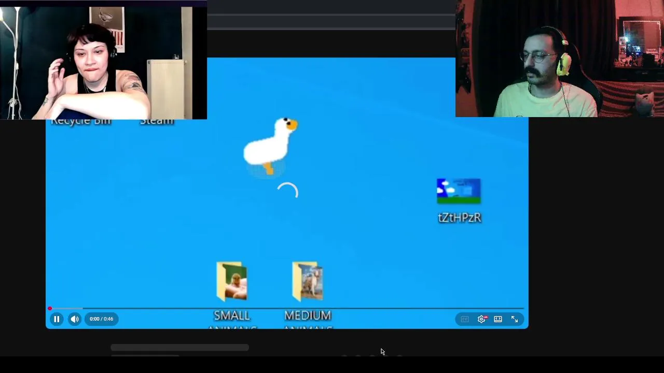Click the 0:00 / 0:46 time display
Screen dimensions: 664x373
101,319
